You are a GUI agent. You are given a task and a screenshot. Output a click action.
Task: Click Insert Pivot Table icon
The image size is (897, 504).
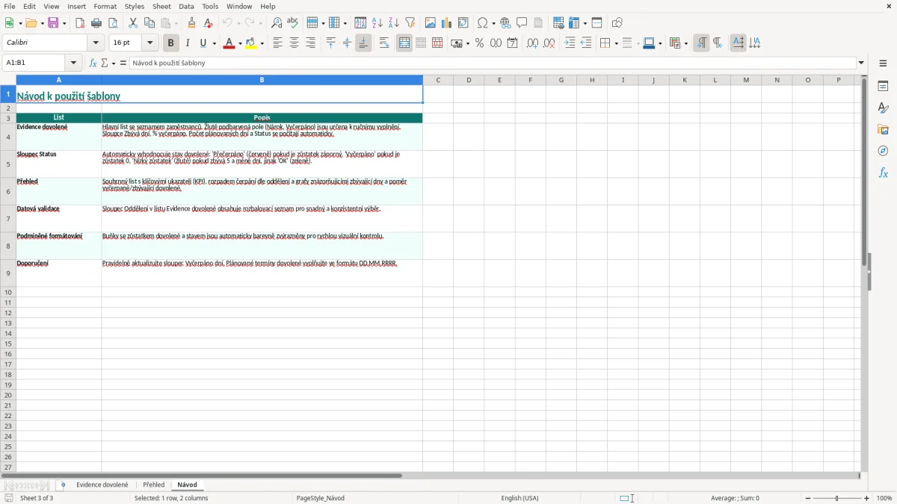coord(463,23)
